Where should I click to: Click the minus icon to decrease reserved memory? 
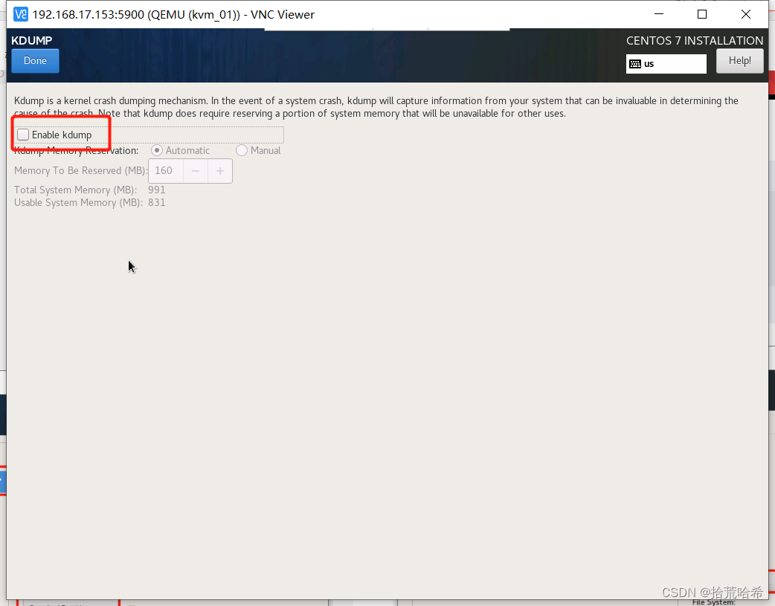coord(194,170)
